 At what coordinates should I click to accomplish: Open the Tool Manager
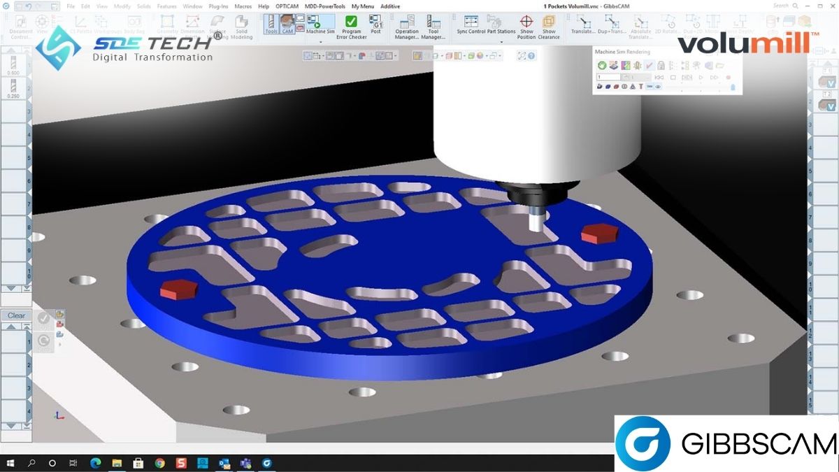point(433,27)
